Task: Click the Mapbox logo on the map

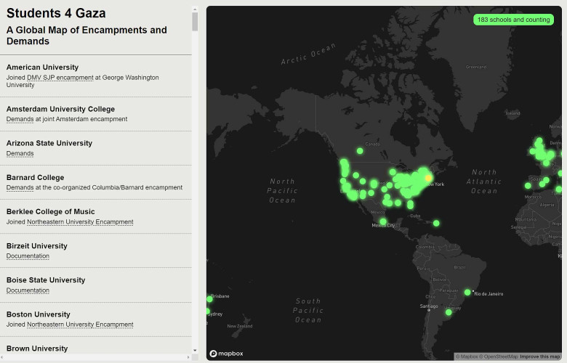Action: pos(227,354)
